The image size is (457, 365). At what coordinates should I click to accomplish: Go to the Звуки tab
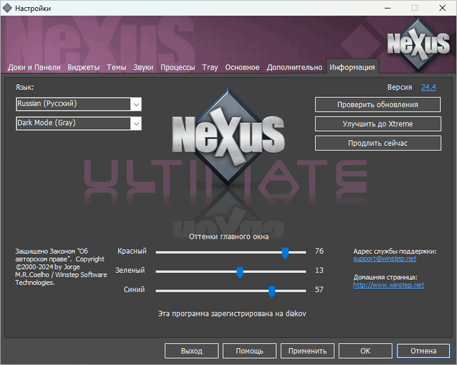point(144,67)
